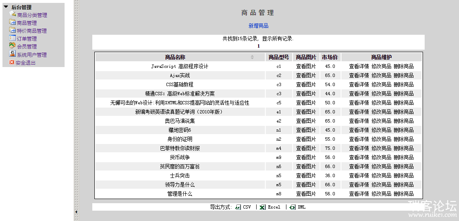This screenshot has width=459, height=221.
Task: Open 会员管理 in the sidebar
Action: click(x=27, y=47)
